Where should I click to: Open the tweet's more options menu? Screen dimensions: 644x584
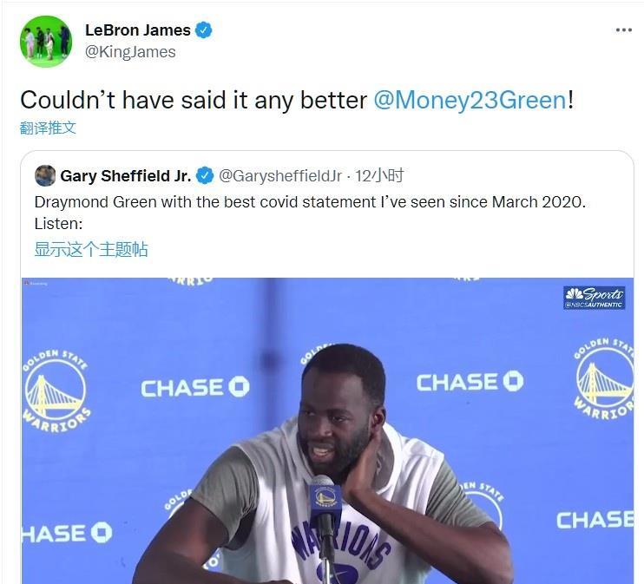pos(623,30)
